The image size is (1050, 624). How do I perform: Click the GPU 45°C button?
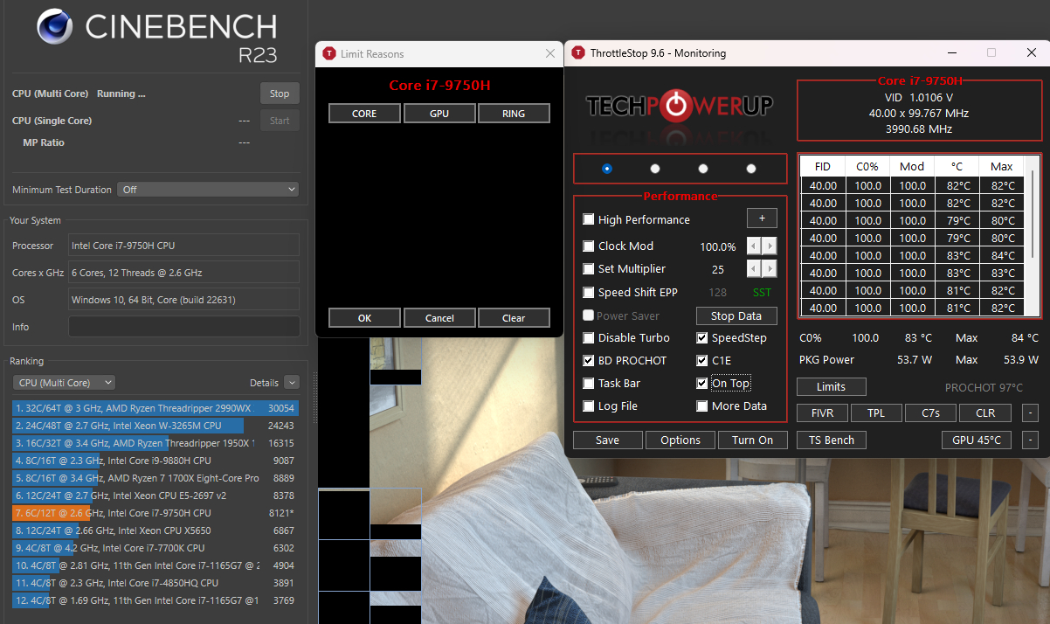coord(977,440)
